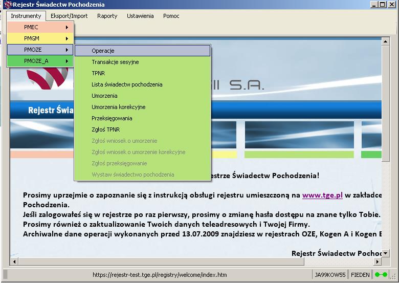
Task: Follow the www.tge.pl link
Action: coord(322,195)
